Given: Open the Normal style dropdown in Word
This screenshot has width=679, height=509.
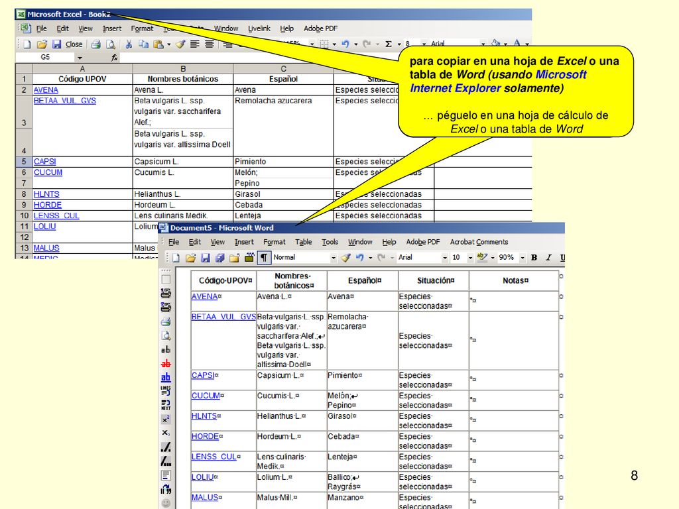Looking at the screenshot, I should tap(334, 258).
